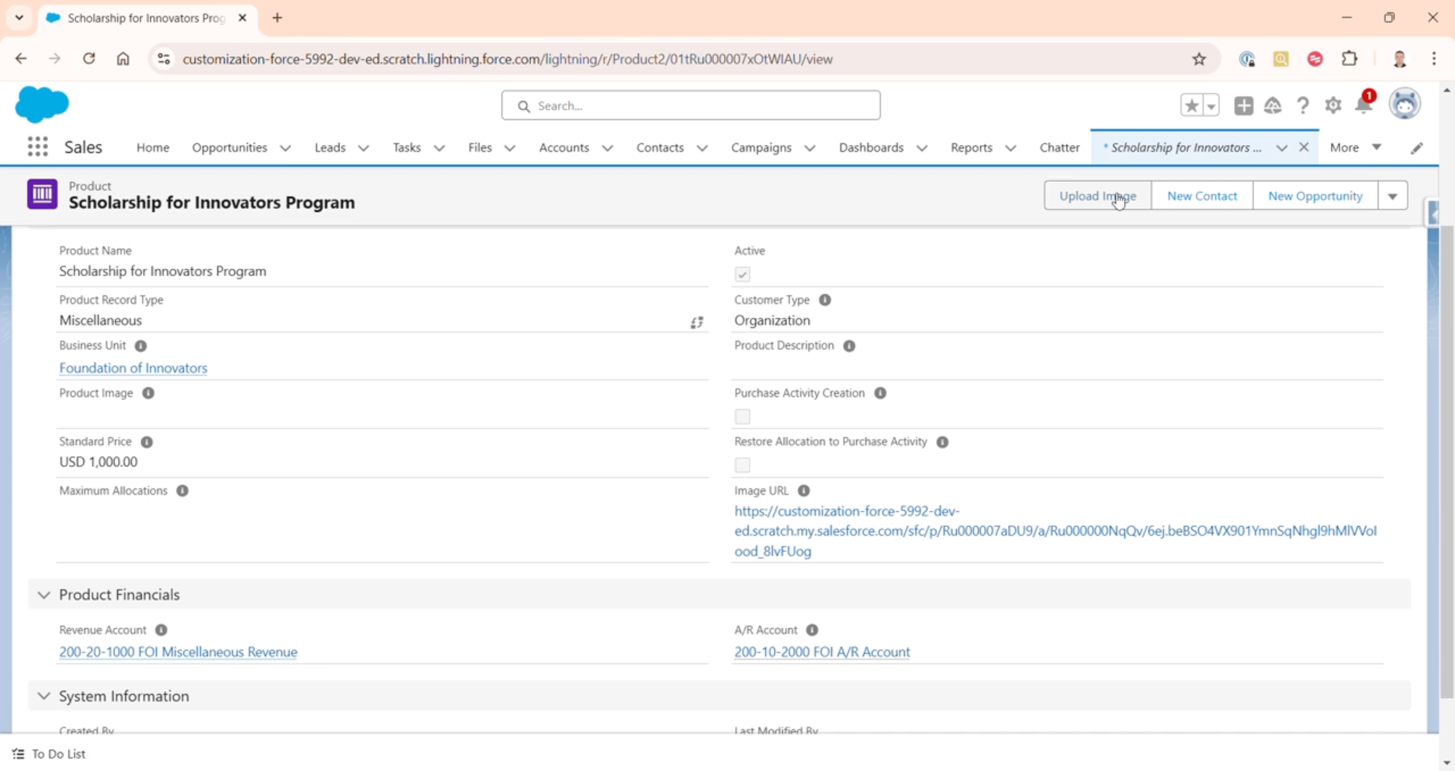Open a new browser tab
Image resolution: width=1455 pixels, height=771 pixels.
[277, 18]
